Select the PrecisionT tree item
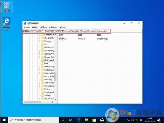 (49, 92)
